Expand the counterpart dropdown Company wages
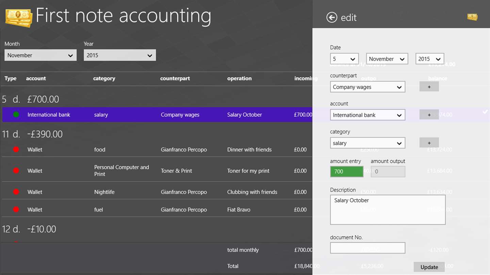Screen dimensions: 490x275 coord(367,87)
